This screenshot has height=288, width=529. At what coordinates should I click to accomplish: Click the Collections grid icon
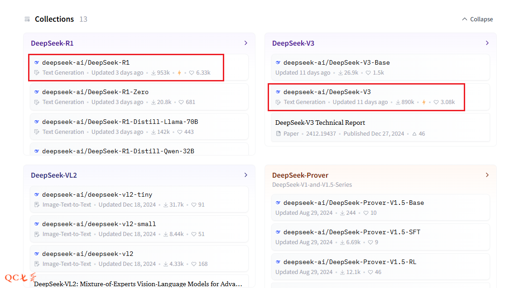click(x=27, y=19)
